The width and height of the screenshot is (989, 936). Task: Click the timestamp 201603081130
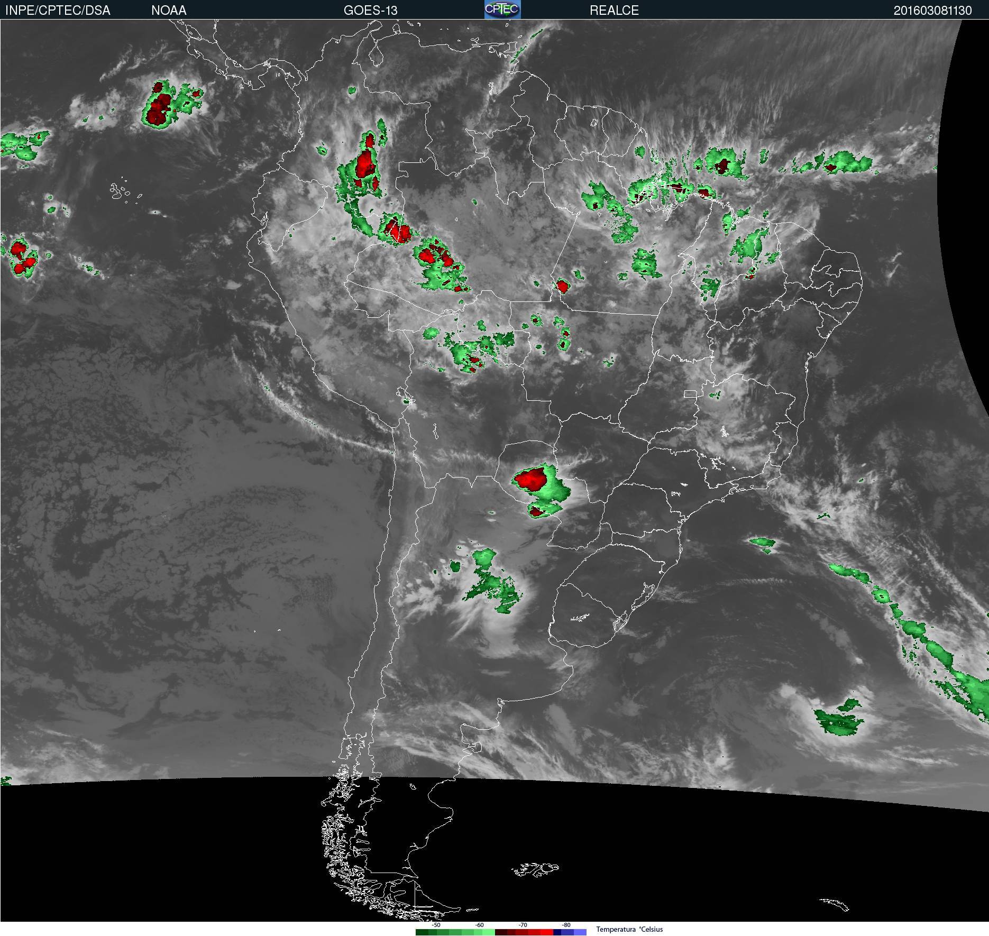[932, 11]
